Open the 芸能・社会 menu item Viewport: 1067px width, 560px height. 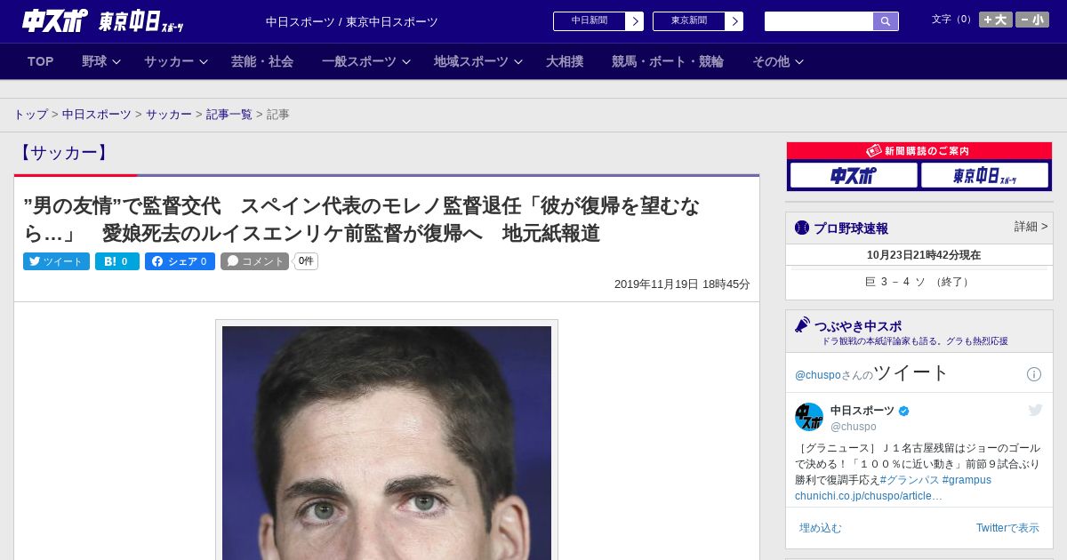click(x=262, y=61)
